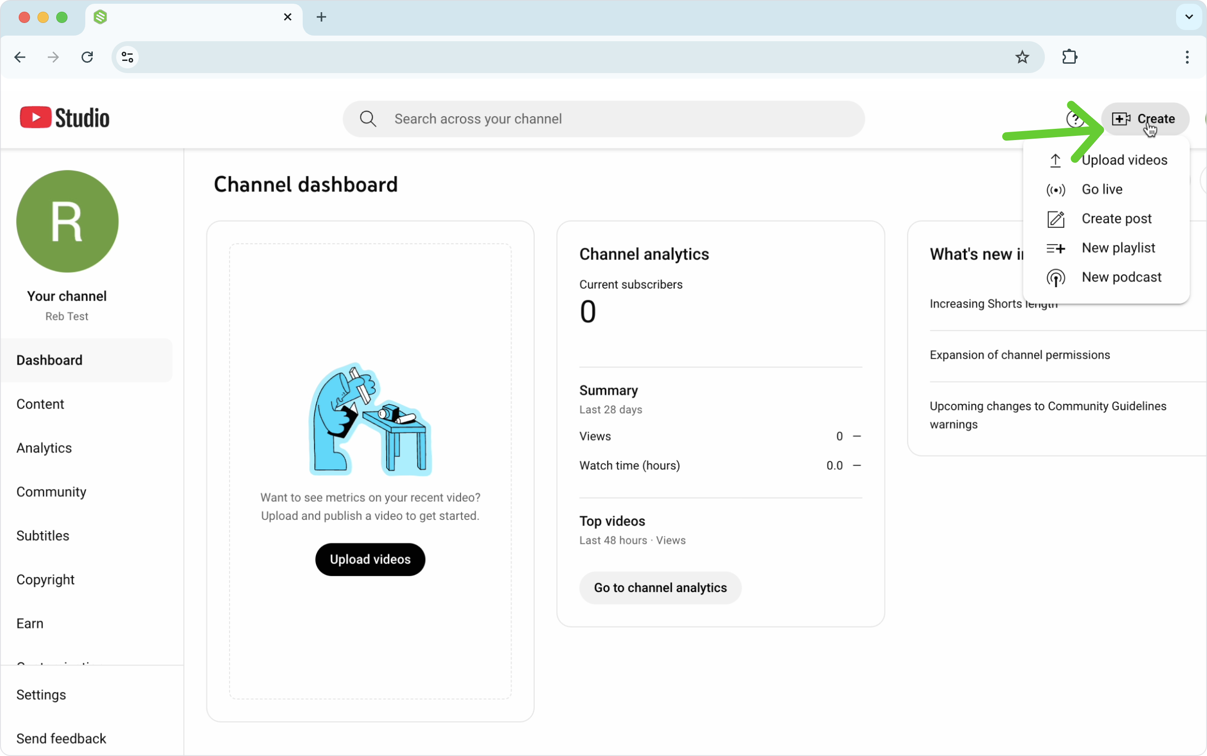Viewport: 1207px width, 756px height.
Task: Open Chrome three-dot menu
Action: pyautogui.click(x=1186, y=58)
